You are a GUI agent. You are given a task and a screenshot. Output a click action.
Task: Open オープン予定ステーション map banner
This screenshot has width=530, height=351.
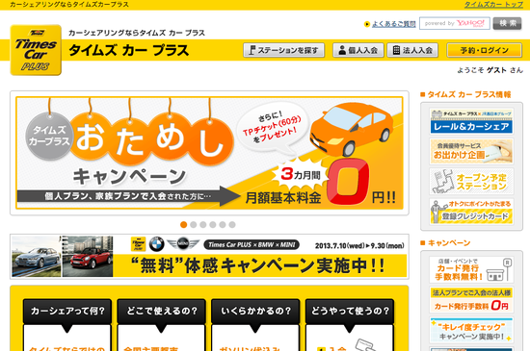(471, 182)
